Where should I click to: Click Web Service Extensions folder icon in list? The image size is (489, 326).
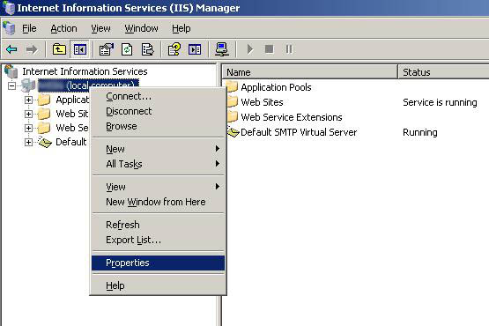coord(233,117)
